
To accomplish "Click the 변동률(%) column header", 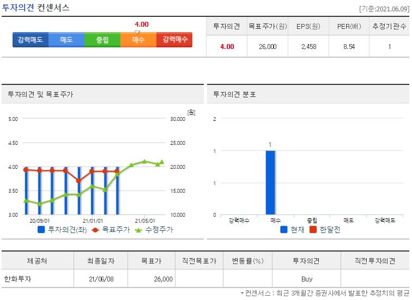I will pyautogui.click(x=248, y=261).
